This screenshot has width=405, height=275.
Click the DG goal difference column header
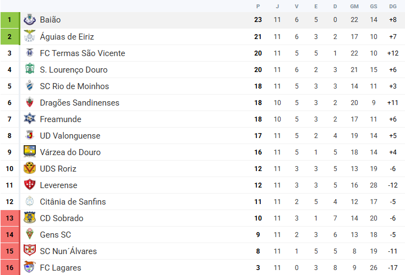392,6
